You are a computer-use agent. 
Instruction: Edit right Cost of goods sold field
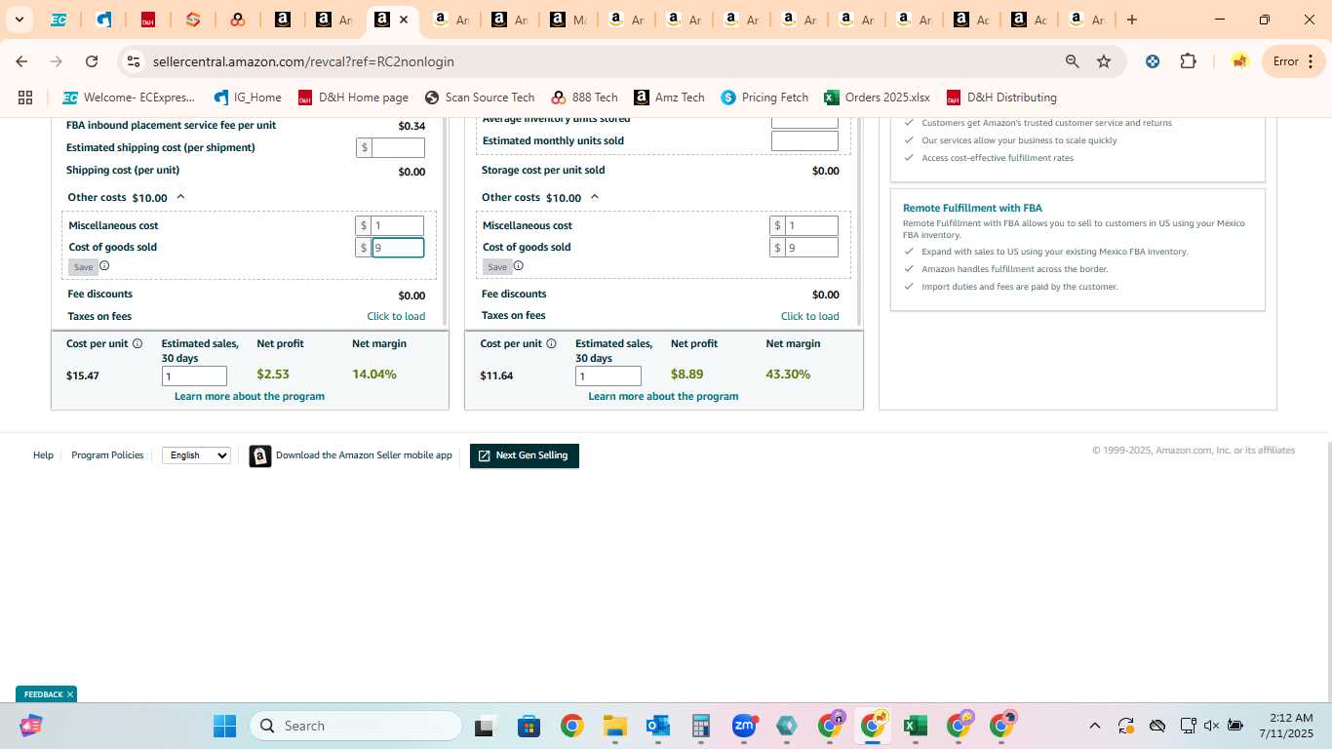click(x=812, y=248)
